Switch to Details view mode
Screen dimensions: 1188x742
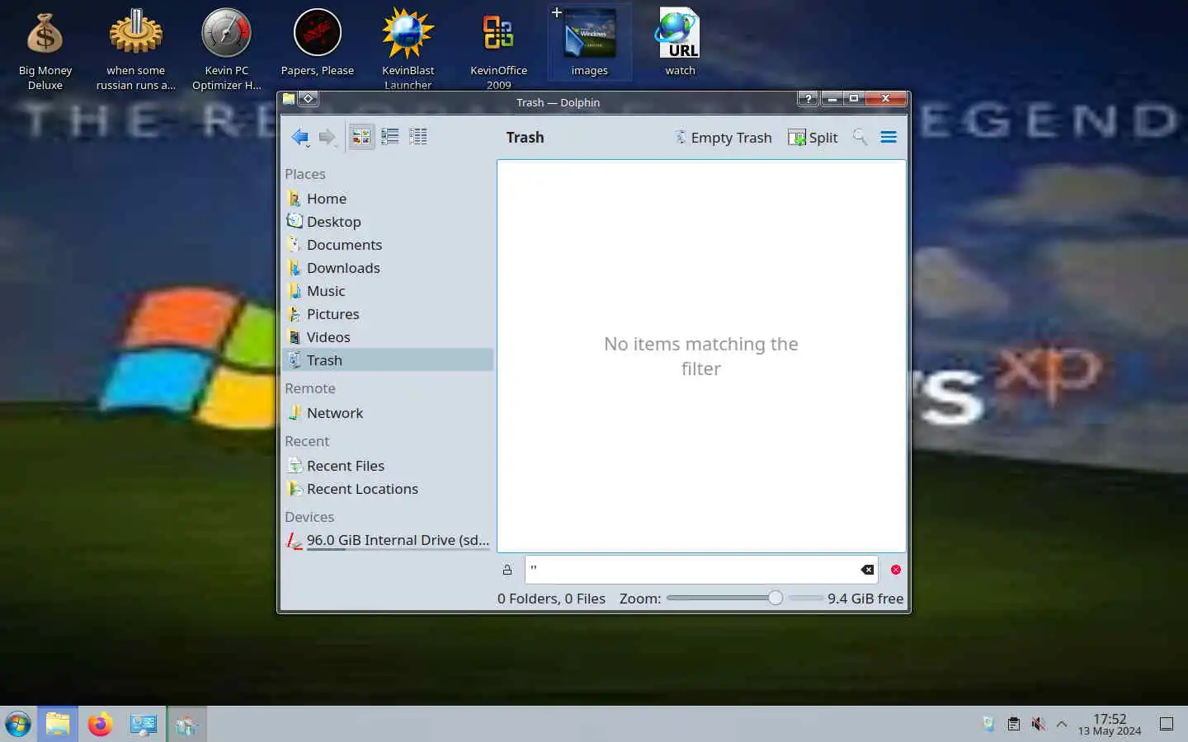pyautogui.click(x=418, y=137)
